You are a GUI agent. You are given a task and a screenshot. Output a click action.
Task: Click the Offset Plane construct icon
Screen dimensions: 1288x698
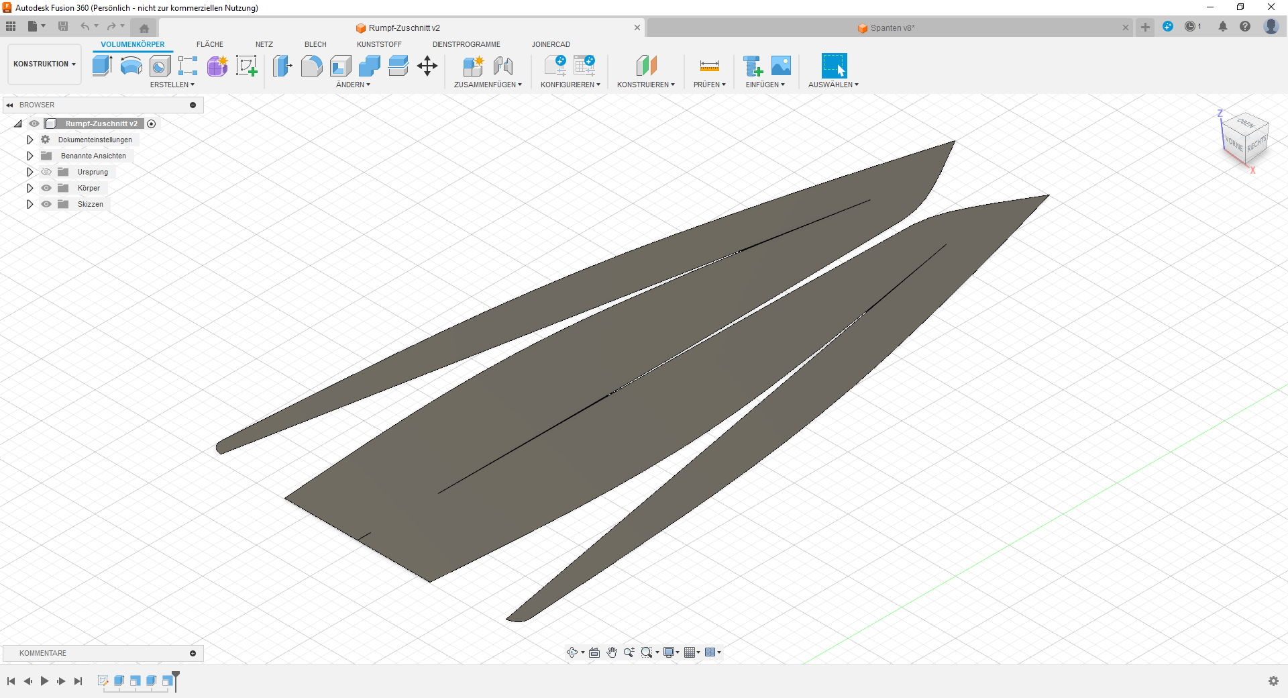[646, 66]
